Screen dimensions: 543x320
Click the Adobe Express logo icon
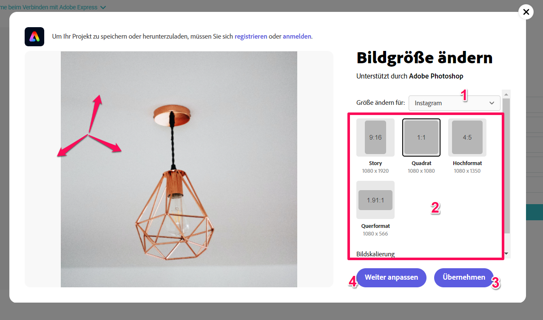34,36
